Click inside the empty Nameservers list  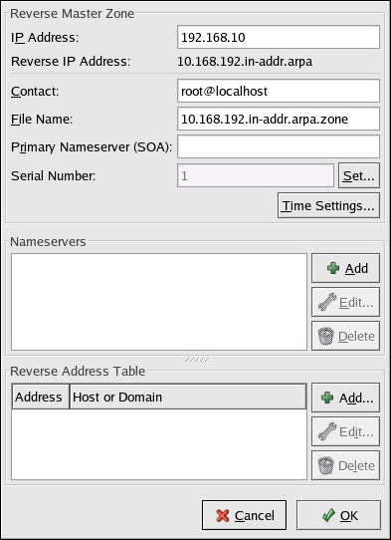[159, 302]
